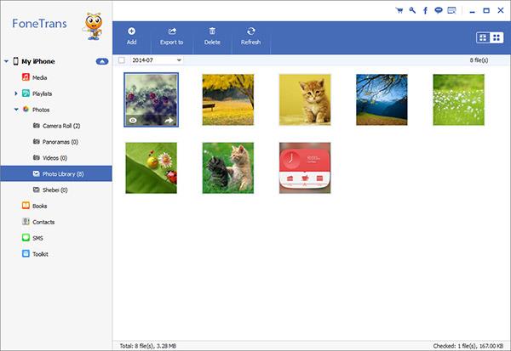Click the Add button in toolbar
Screen dimensions: 511x351
click(x=132, y=36)
